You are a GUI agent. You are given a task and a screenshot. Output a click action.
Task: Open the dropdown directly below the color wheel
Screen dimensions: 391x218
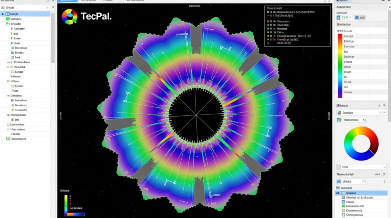(361, 167)
